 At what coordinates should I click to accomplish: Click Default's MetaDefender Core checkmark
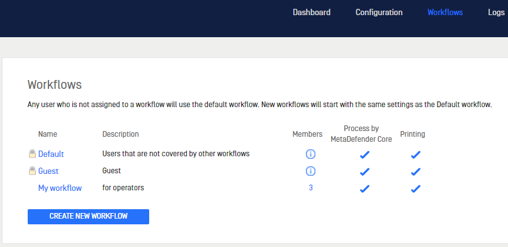click(x=364, y=155)
